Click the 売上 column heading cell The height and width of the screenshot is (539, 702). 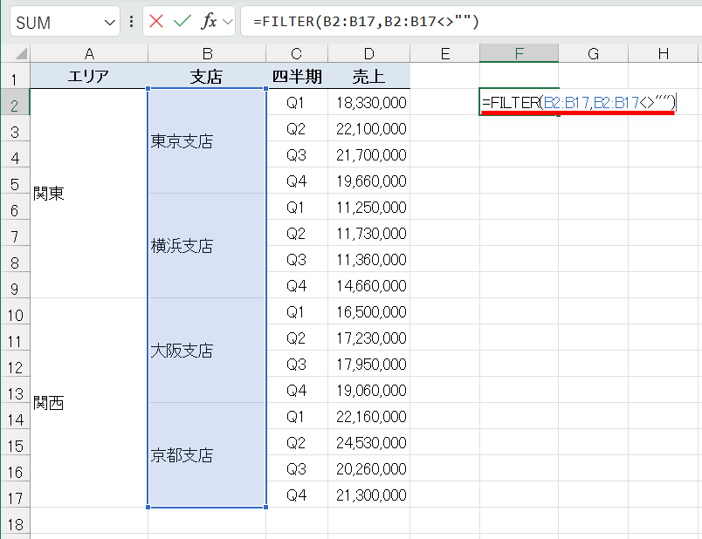[369, 76]
